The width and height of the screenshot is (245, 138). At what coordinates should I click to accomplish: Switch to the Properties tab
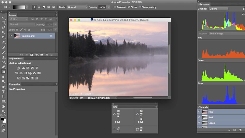point(15,84)
